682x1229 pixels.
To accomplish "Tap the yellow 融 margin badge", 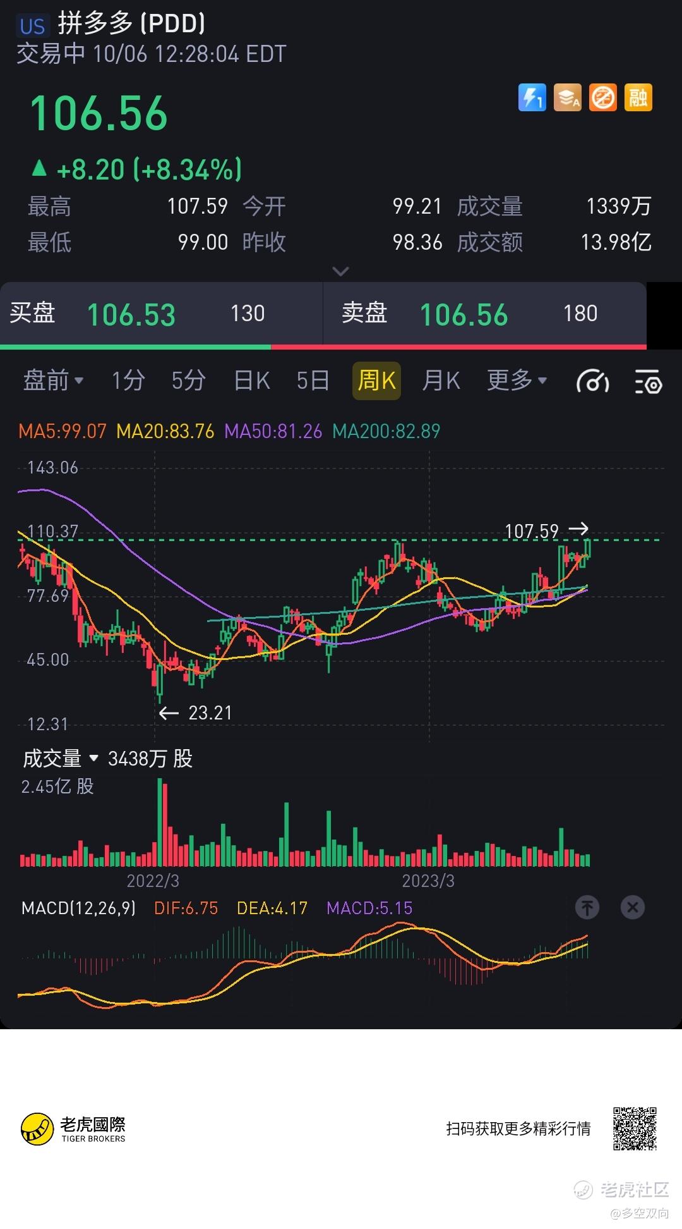I will click(638, 98).
